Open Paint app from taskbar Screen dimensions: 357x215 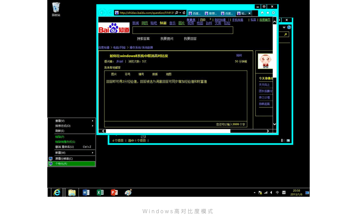tap(128, 193)
